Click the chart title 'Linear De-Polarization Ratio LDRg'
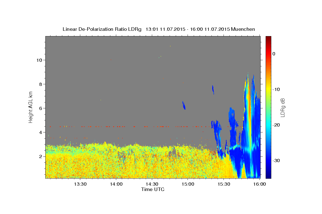Viewport: 322px width, 214px height. coord(102,29)
